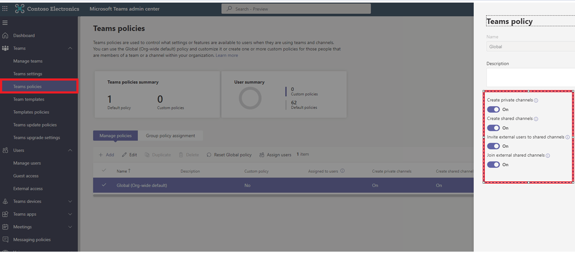The height and width of the screenshot is (265, 575).
Task: Toggle the hamburger navigation menu
Action: click(x=5, y=22)
